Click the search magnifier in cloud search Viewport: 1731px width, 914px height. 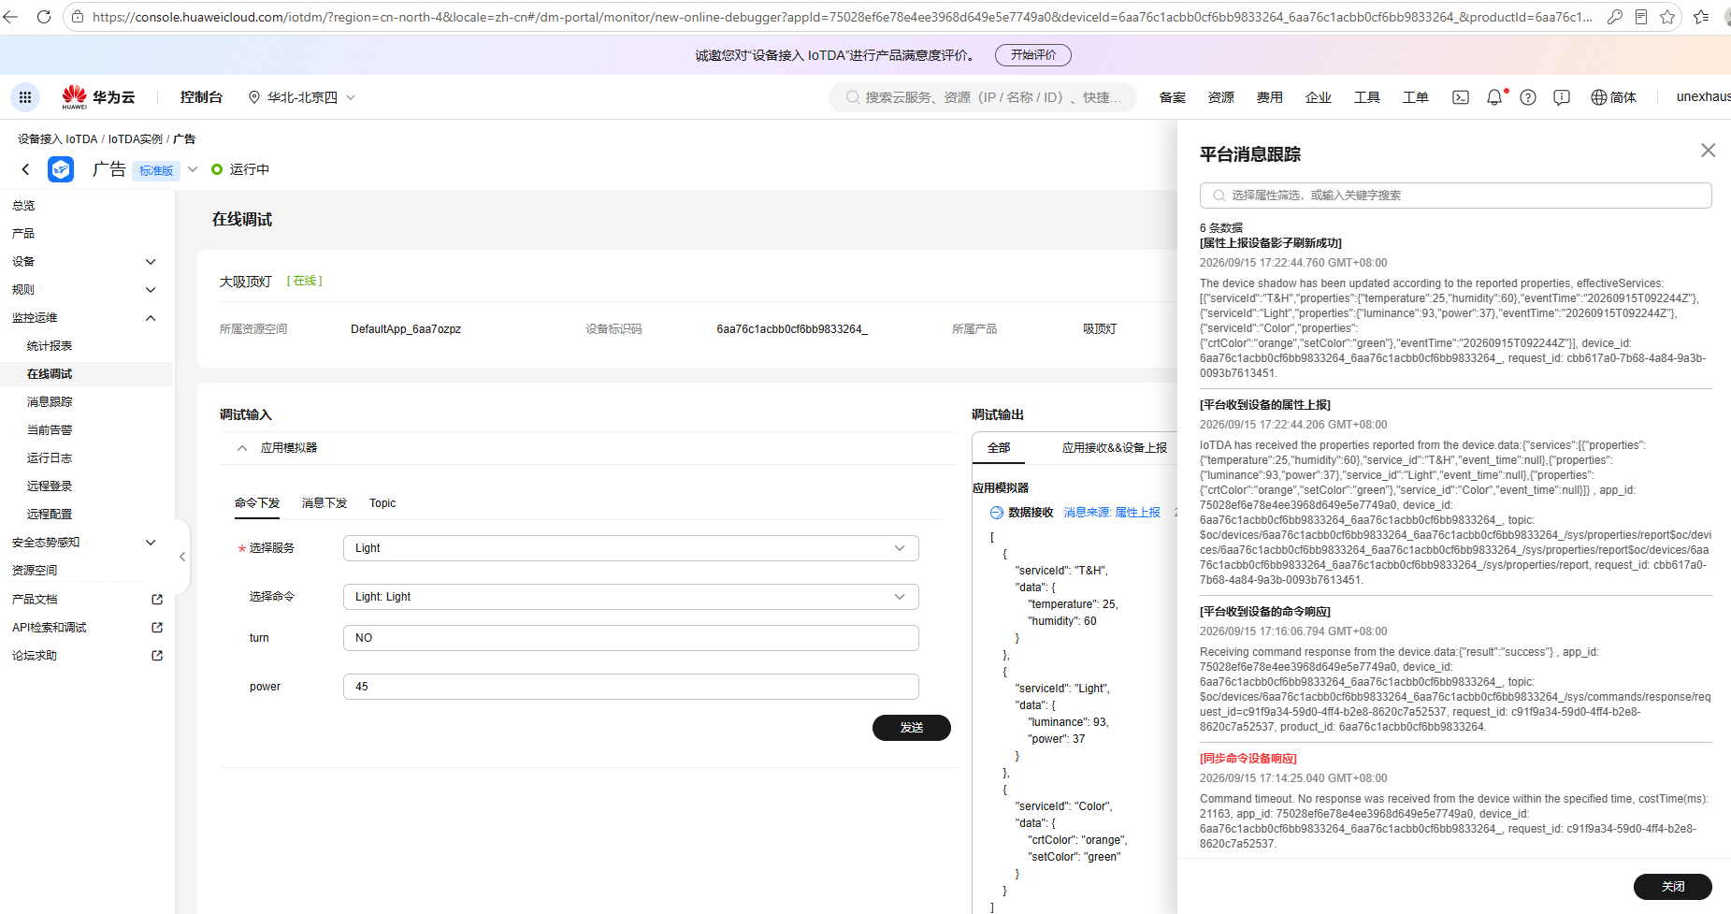(x=852, y=97)
